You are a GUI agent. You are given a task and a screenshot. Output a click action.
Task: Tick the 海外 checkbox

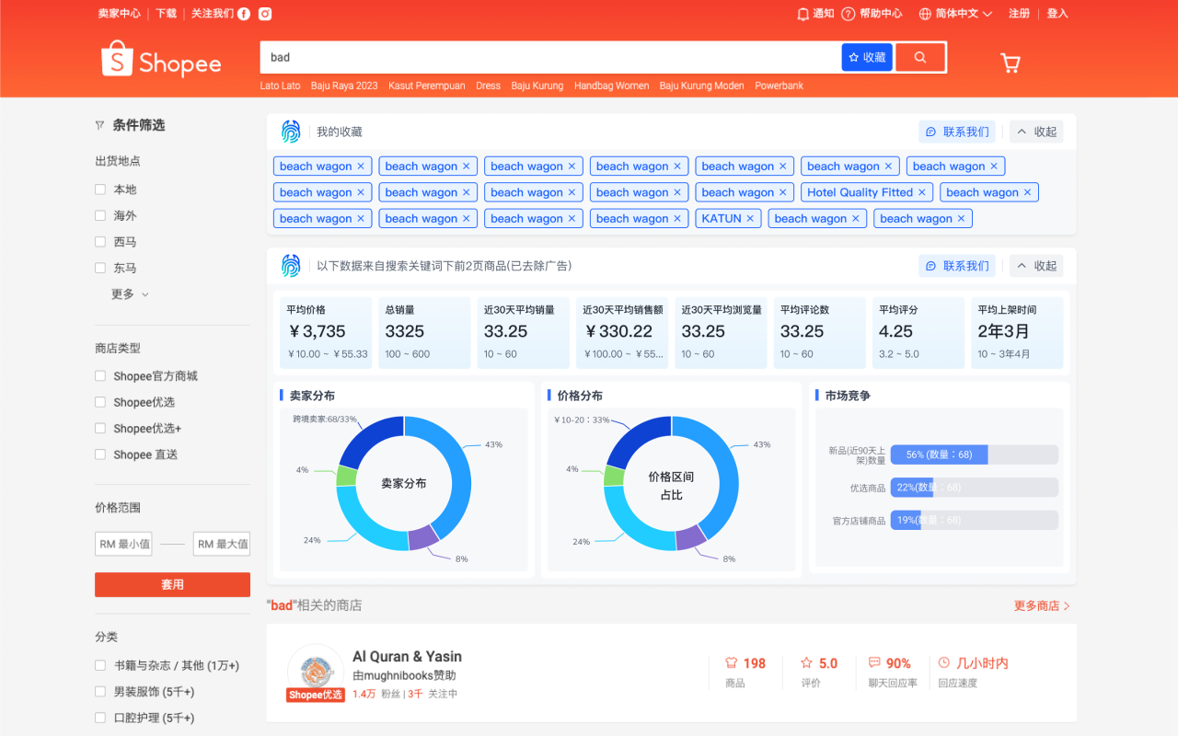click(100, 215)
